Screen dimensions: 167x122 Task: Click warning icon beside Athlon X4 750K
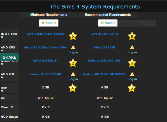(132, 47)
